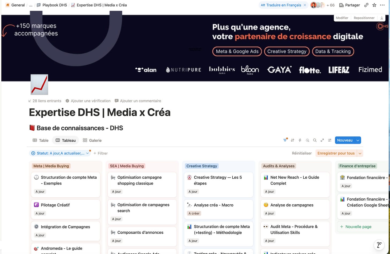Search the database with the magnifier icon
Screen dimensions: 390x254
point(315,140)
